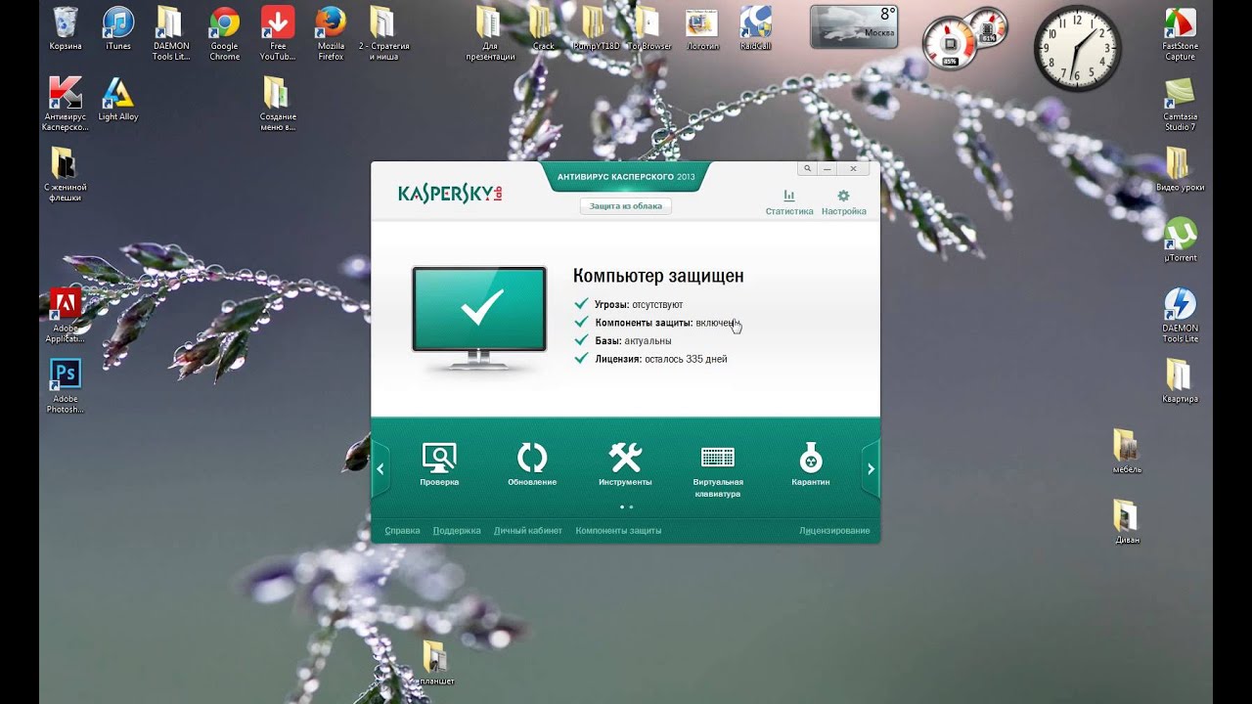Open the Проверка scan icon in Kaspersky

tap(439, 464)
